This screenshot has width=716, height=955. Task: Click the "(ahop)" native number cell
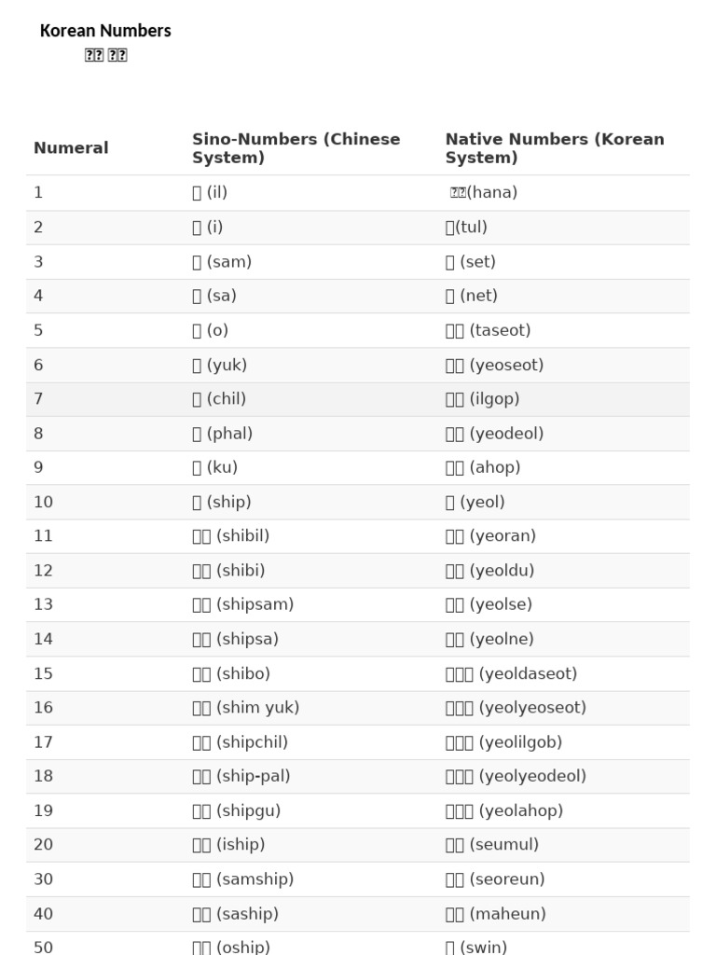point(483,467)
